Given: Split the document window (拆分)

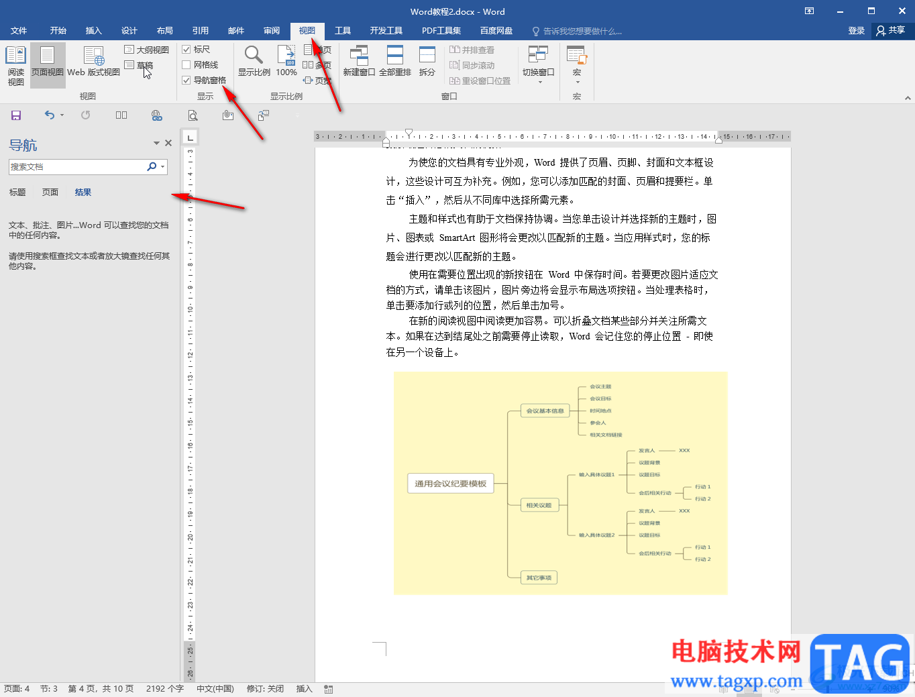Looking at the screenshot, I should tap(427, 62).
